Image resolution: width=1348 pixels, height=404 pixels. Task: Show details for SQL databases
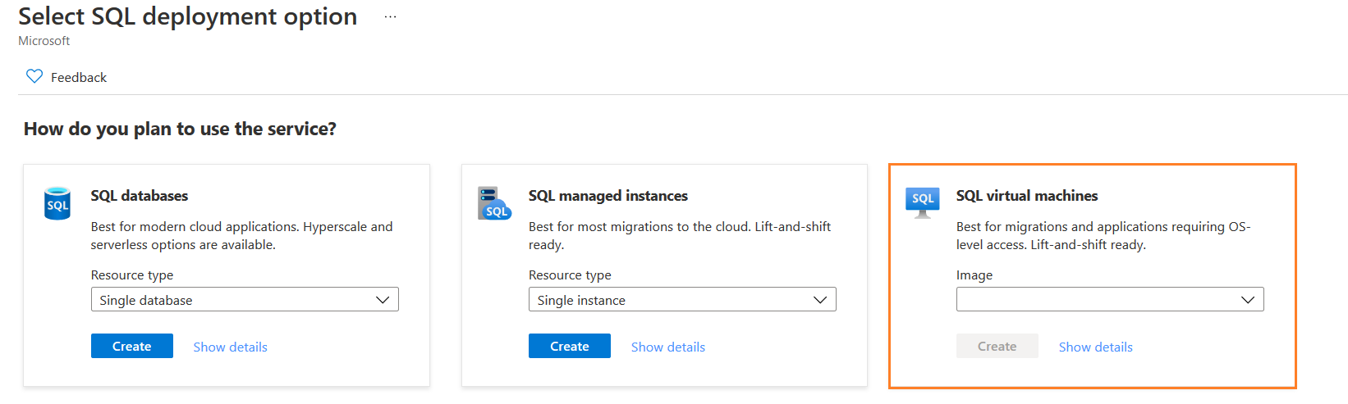(x=231, y=347)
